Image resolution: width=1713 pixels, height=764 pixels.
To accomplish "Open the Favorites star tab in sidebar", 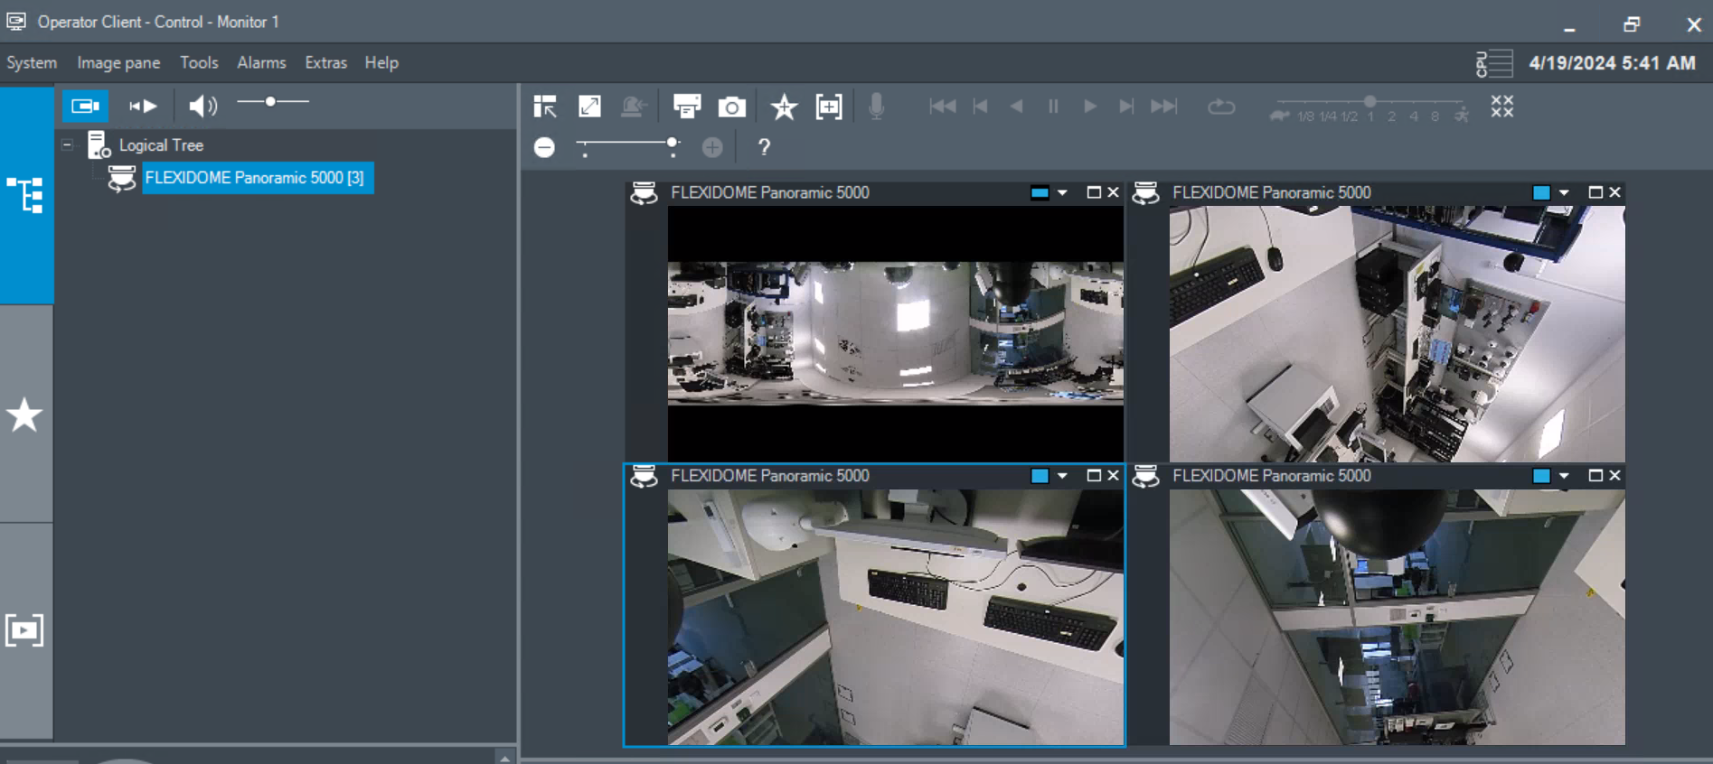I will pyautogui.click(x=25, y=415).
